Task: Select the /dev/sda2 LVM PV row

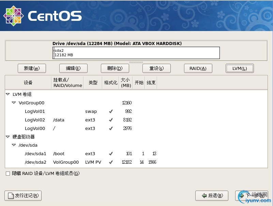Action: pos(136,162)
